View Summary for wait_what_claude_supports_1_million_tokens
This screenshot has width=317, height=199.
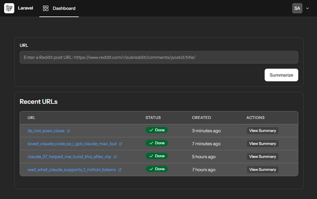(x=263, y=170)
